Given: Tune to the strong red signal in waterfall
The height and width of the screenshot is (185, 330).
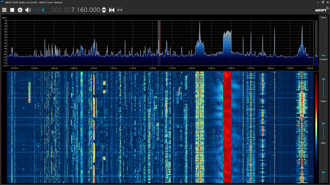Looking at the screenshot, I should pyautogui.click(x=227, y=123).
